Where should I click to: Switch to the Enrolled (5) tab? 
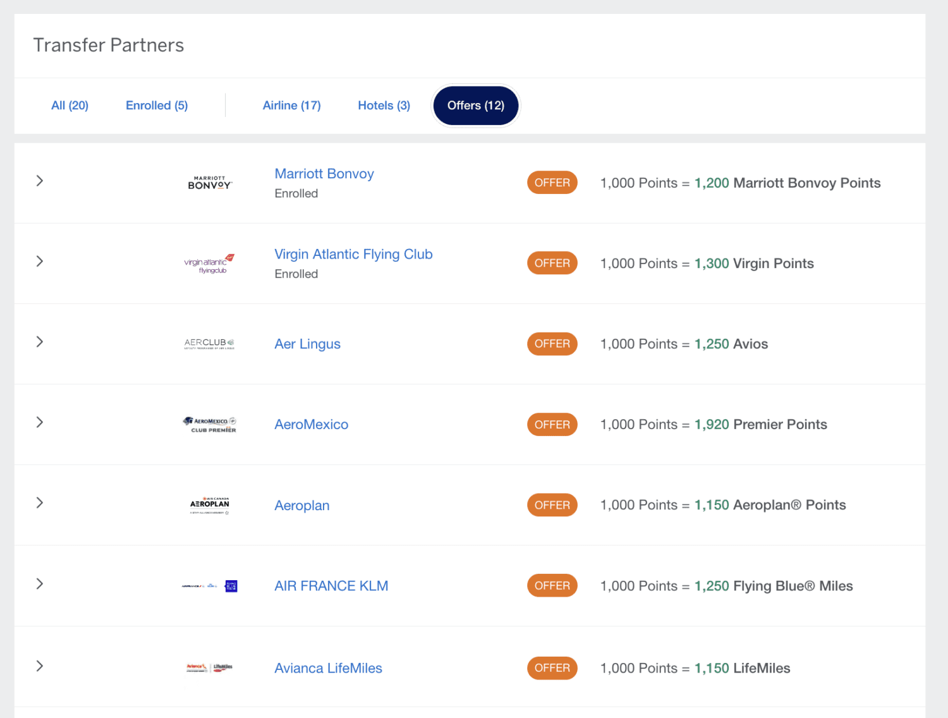point(157,106)
